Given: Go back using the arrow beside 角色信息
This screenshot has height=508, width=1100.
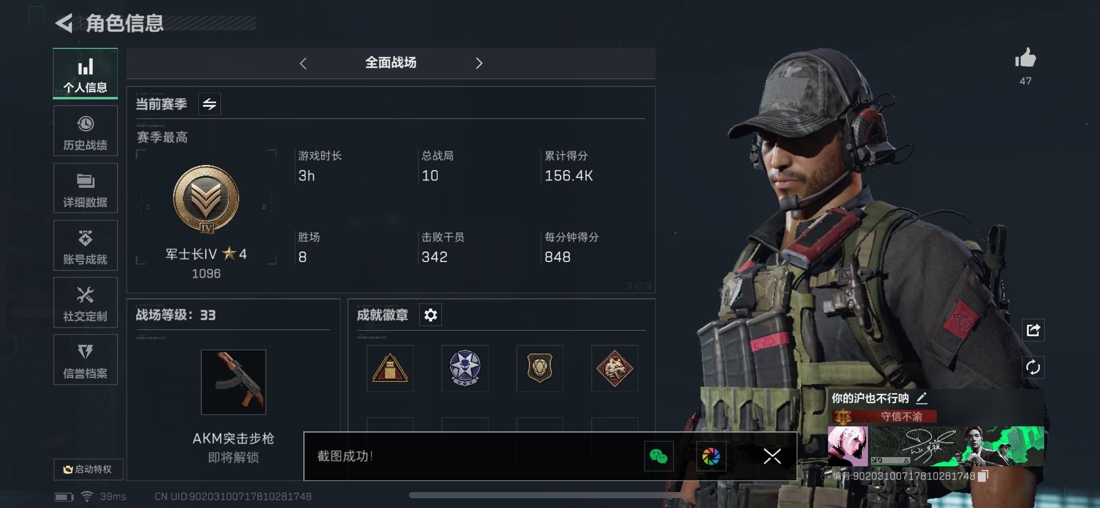Looking at the screenshot, I should (x=64, y=23).
